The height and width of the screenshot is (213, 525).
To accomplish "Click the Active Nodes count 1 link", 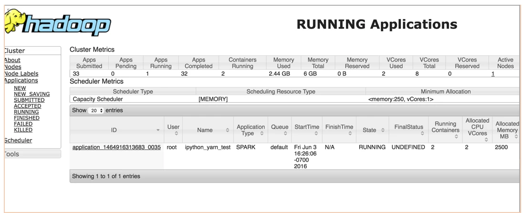I will pyautogui.click(x=493, y=74).
